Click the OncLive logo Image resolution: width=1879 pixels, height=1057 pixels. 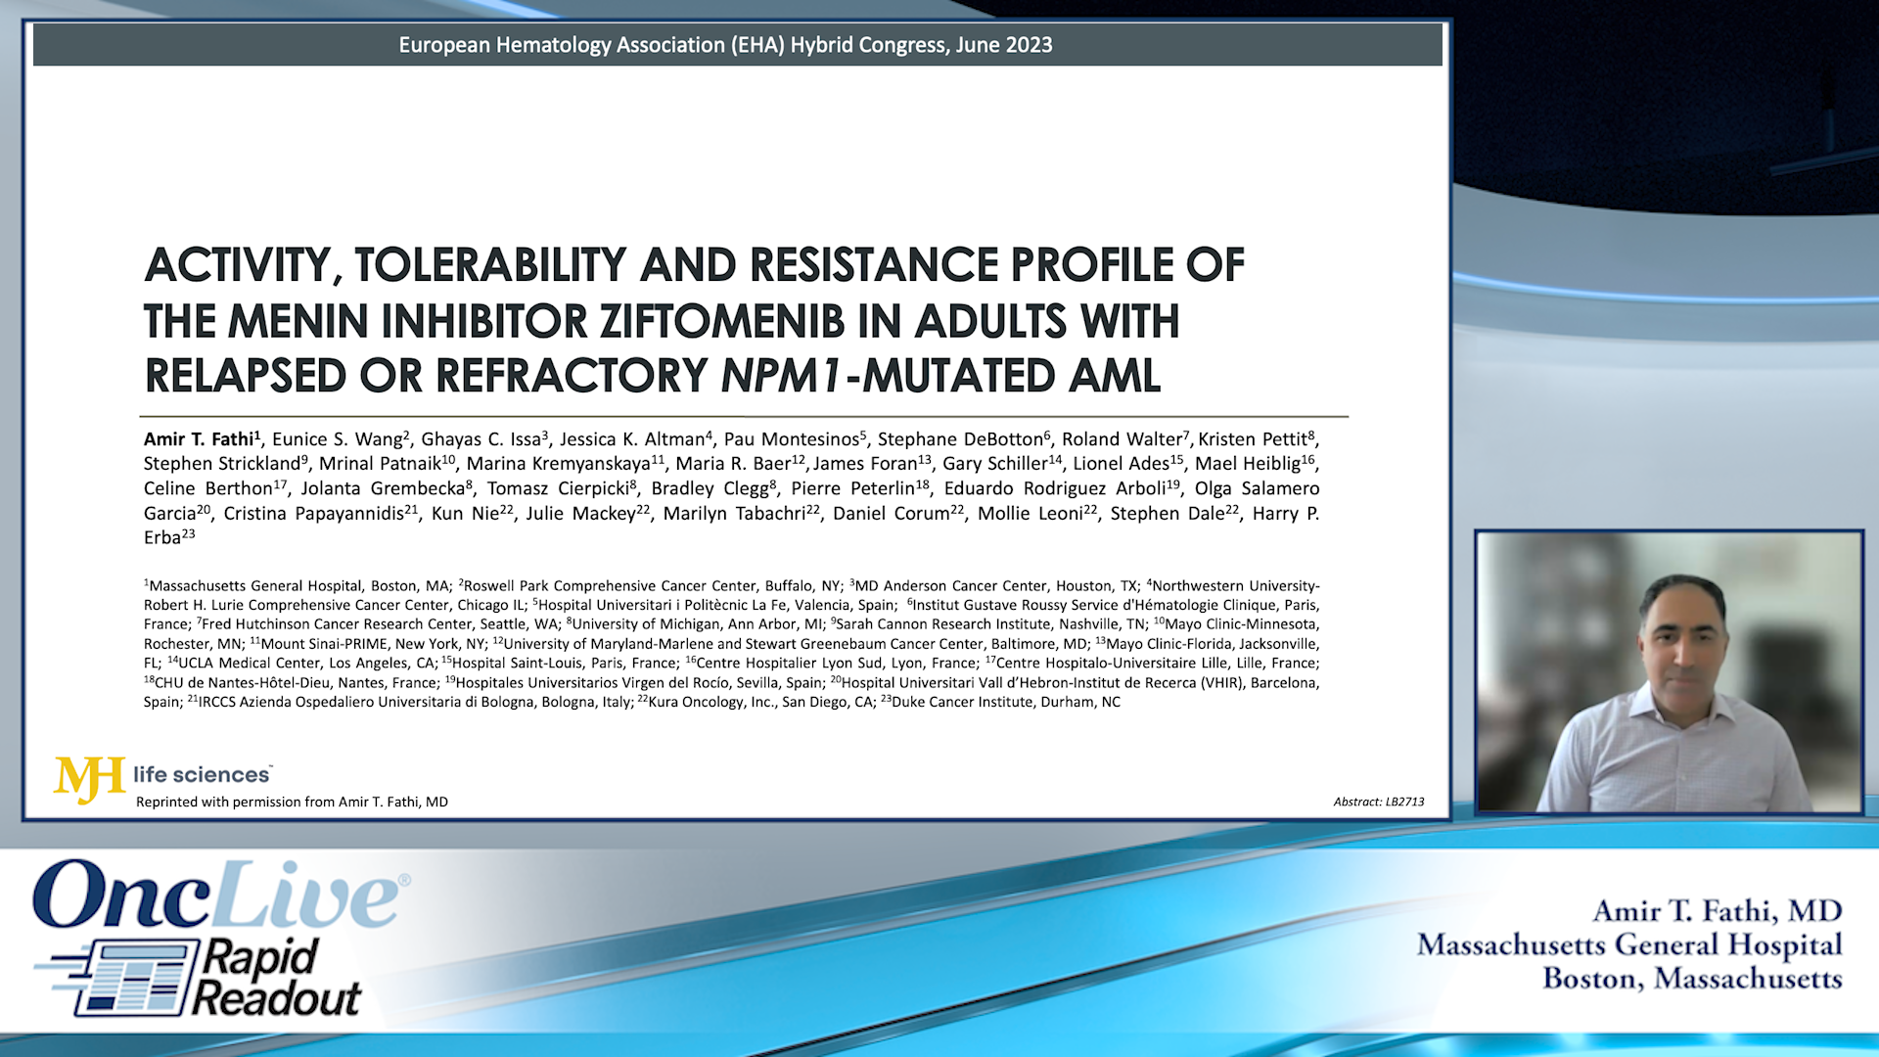(x=221, y=895)
